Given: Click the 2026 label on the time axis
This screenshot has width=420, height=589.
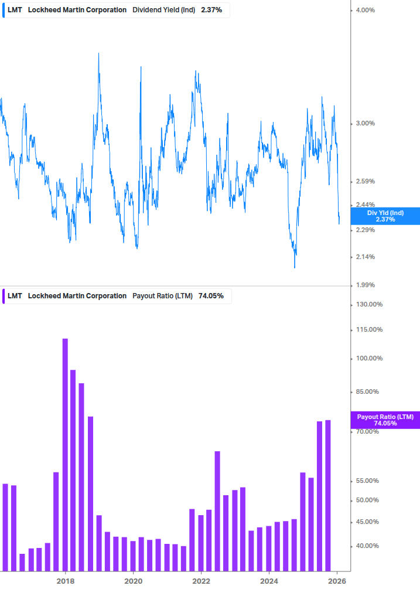Looking at the screenshot, I should coord(337,581).
